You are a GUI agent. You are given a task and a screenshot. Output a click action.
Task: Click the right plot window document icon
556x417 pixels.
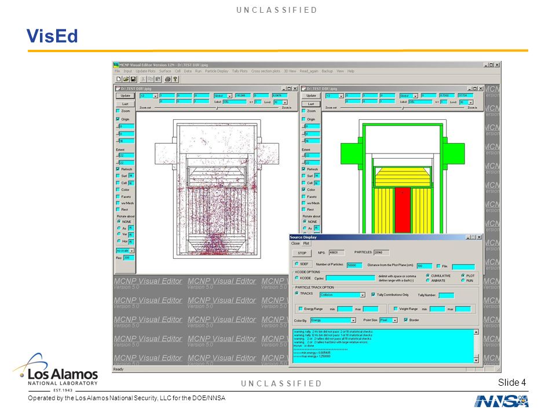[303, 89]
